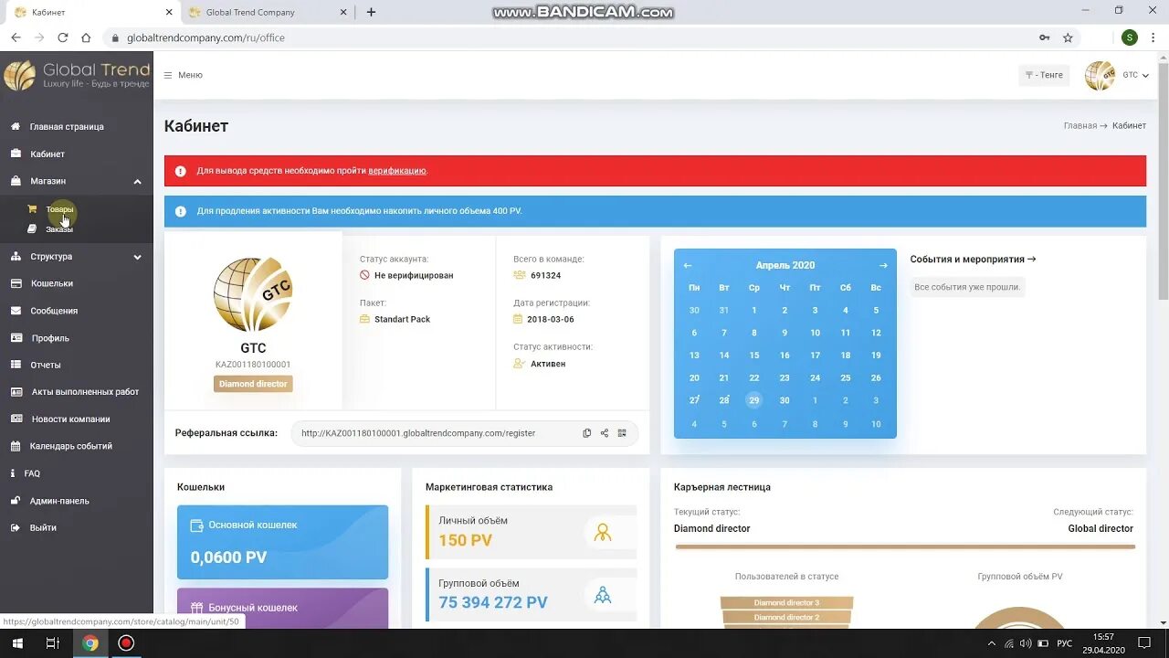Viewport: 1169px width, 658px height.
Task: Open Windows Start menu
Action: 16,643
